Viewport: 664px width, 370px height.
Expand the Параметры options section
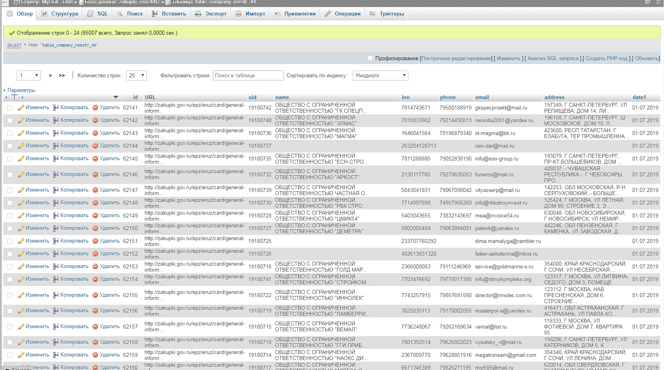(19, 90)
